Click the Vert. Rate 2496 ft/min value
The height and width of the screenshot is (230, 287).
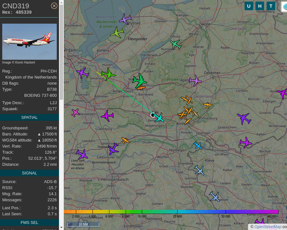click(x=47, y=146)
